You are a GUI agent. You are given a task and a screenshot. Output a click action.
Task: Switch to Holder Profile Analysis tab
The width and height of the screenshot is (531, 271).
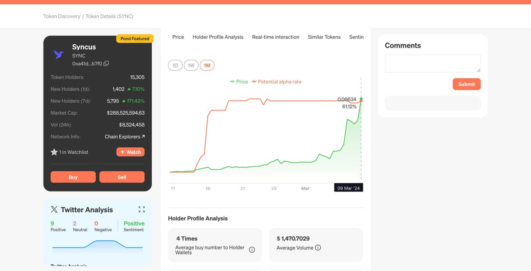click(218, 37)
